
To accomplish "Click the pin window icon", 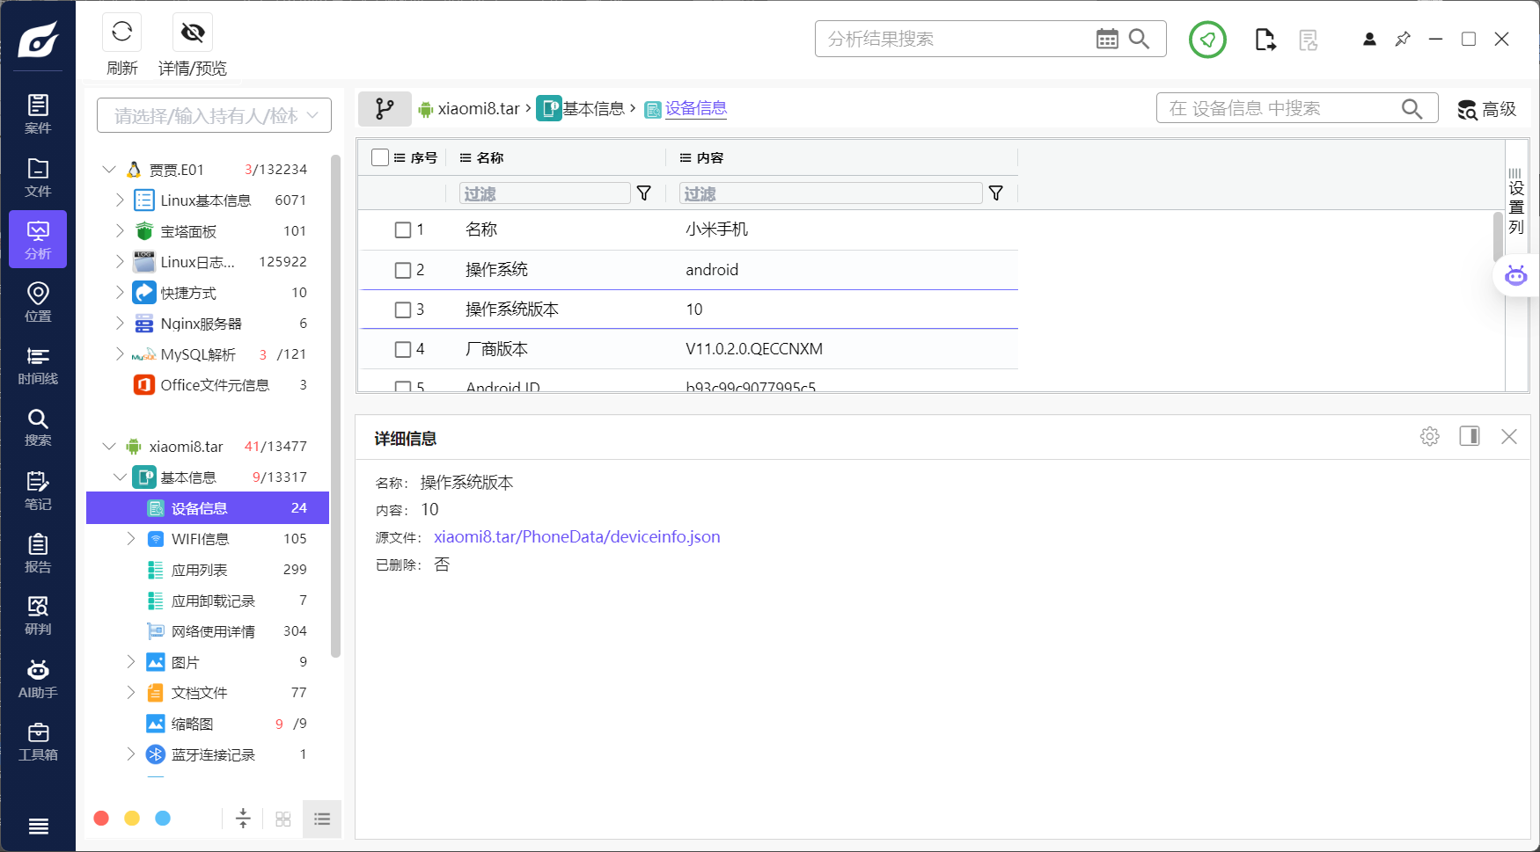I will coord(1403,39).
